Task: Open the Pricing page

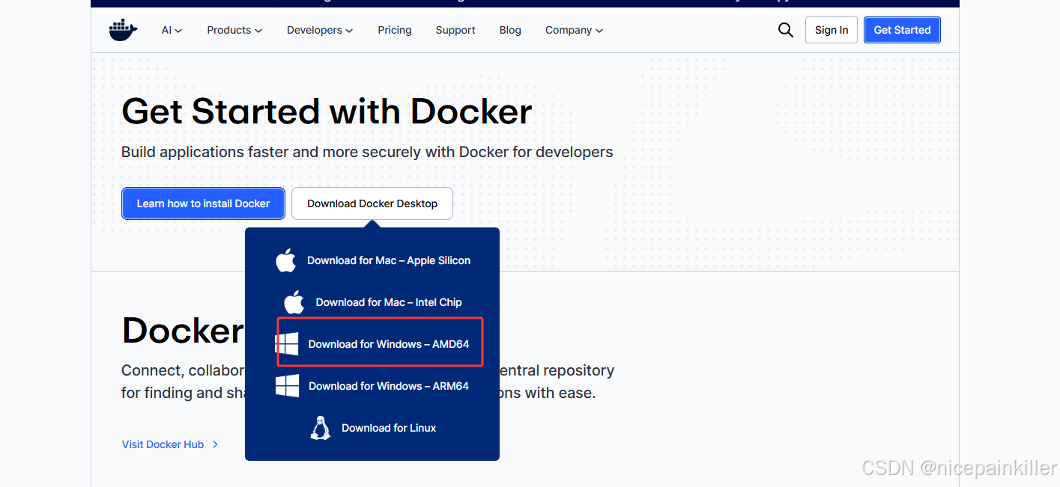Action: tap(395, 30)
